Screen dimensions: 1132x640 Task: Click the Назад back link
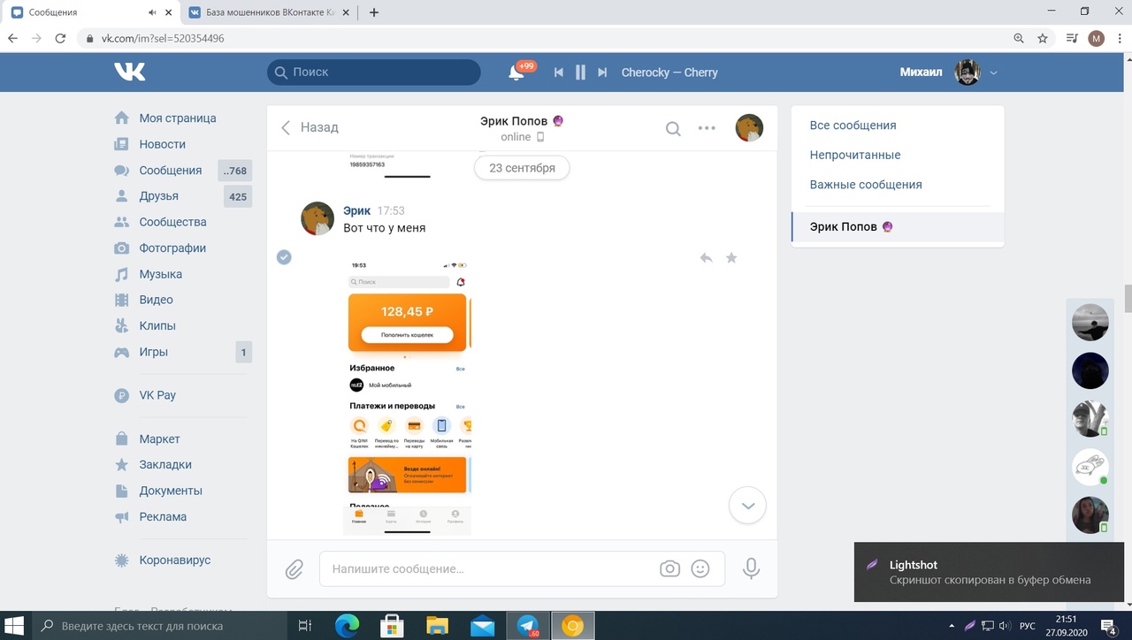pyautogui.click(x=310, y=127)
